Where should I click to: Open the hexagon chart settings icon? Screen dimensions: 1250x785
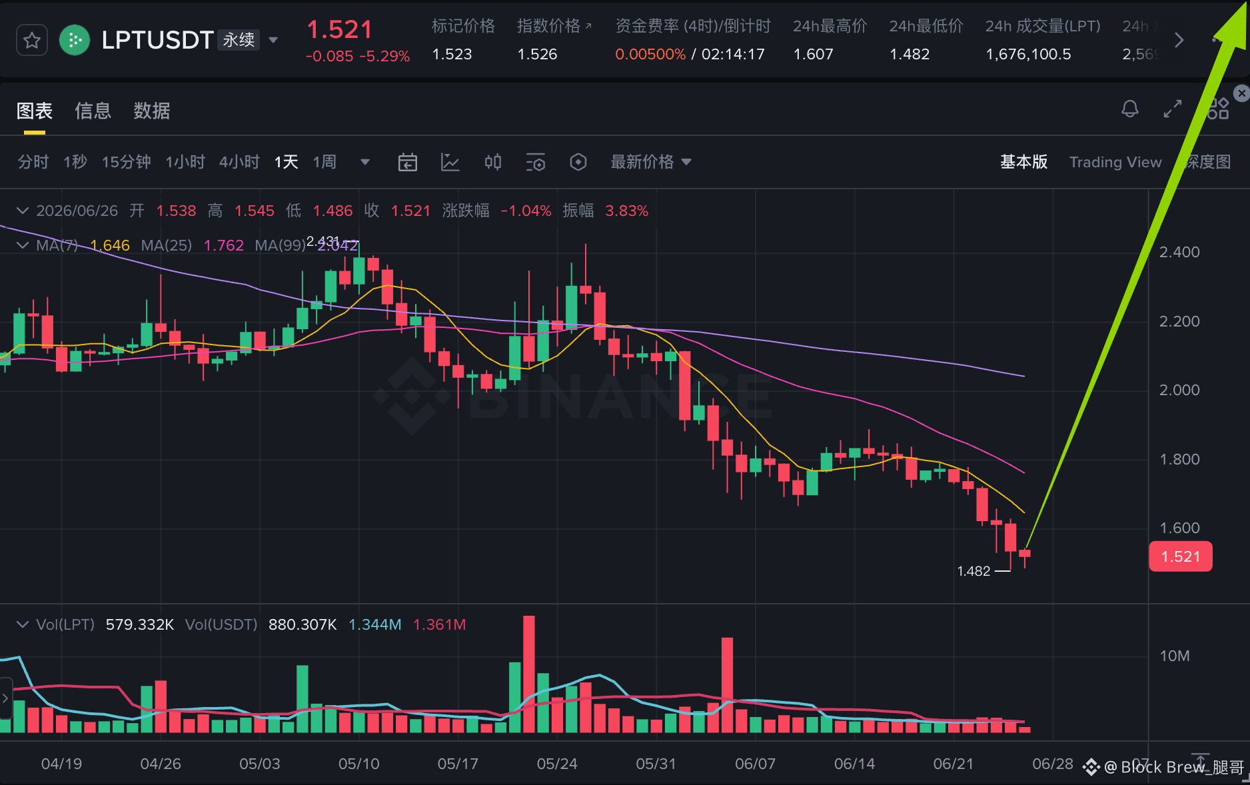coord(578,162)
